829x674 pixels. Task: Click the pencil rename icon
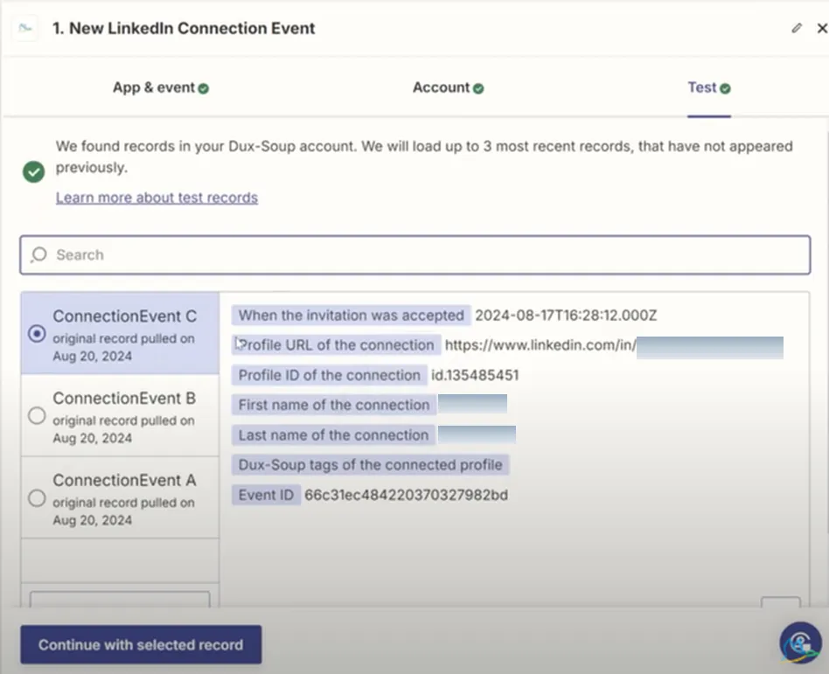click(x=797, y=28)
